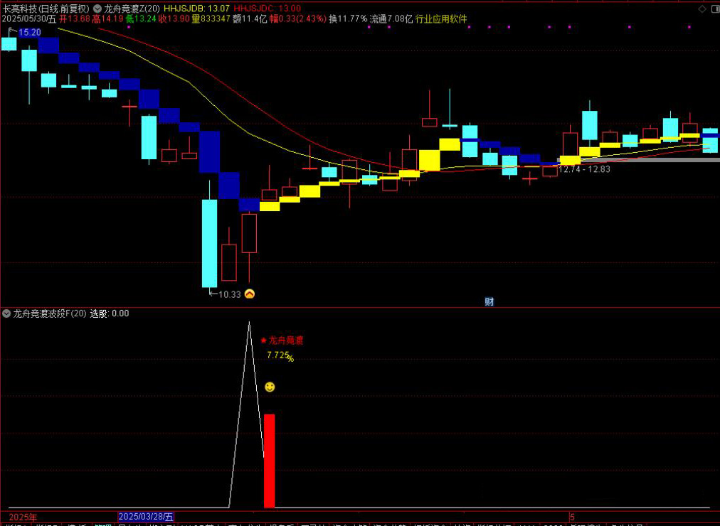Click the orange up-arrow signal icon near 10.33

point(250,294)
